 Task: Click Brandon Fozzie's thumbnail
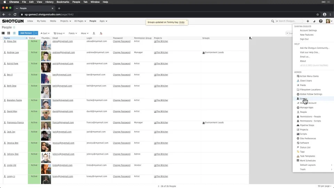point(46,104)
